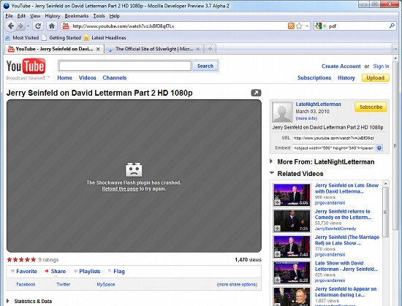Click the browser Forward arrow
The image size is (402, 306).
[x=20, y=26]
